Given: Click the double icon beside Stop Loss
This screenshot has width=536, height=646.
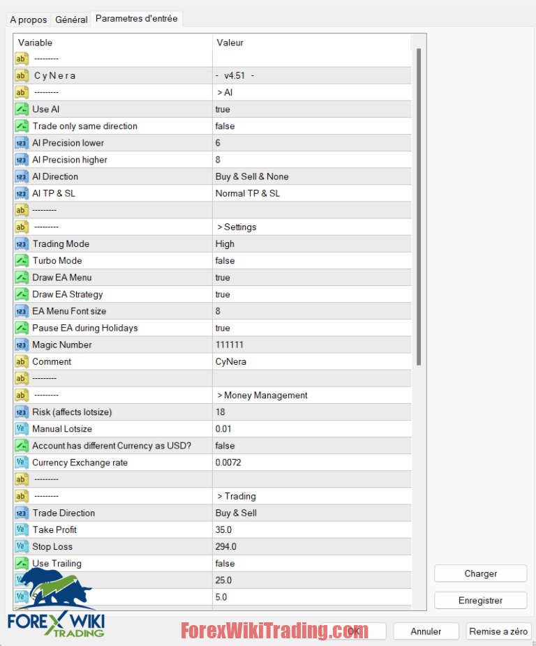Looking at the screenshot, I should point(22,547).
